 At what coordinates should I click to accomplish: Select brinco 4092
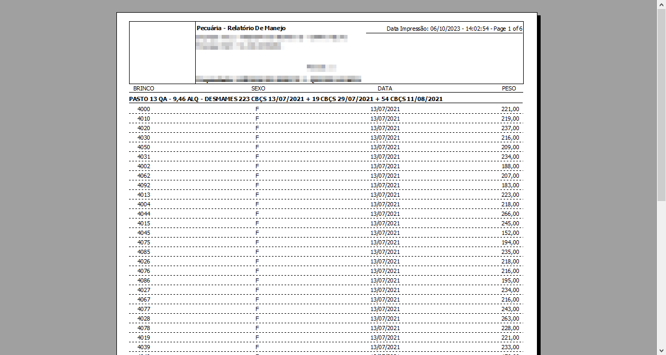pyautogui.click(x=144, y=185)
